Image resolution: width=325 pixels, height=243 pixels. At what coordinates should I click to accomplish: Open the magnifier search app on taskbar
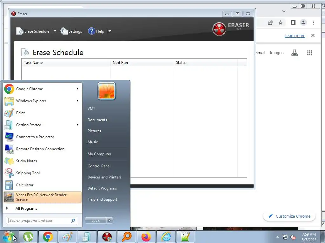click(127, 237)
